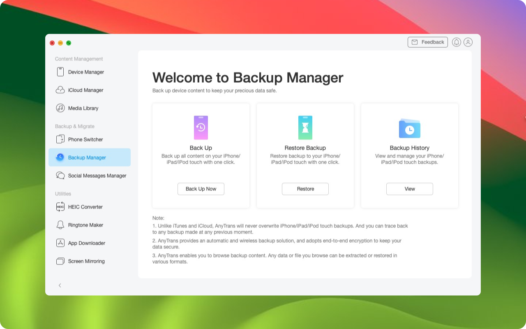Screen dimensions: 526x329
Task: Click the Backup History folder icon
Action: point(409,127)
